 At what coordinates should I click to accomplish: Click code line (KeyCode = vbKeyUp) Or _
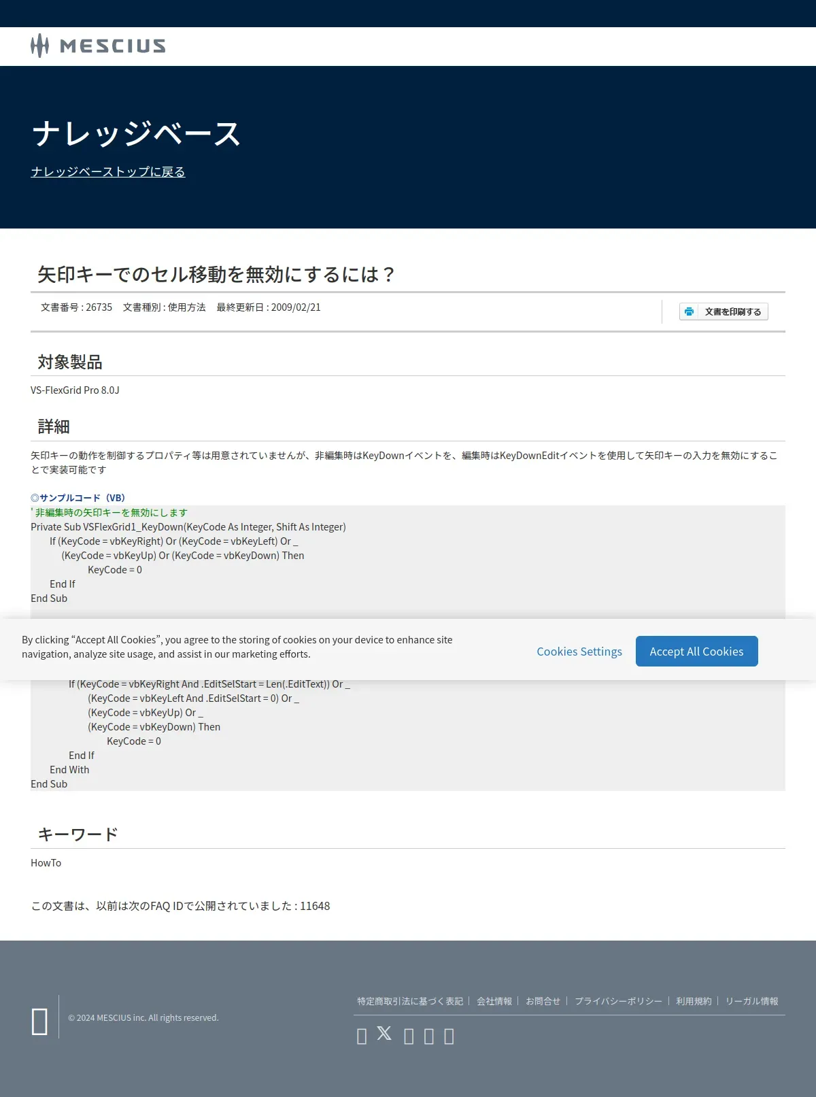click(x=146, y=713)
